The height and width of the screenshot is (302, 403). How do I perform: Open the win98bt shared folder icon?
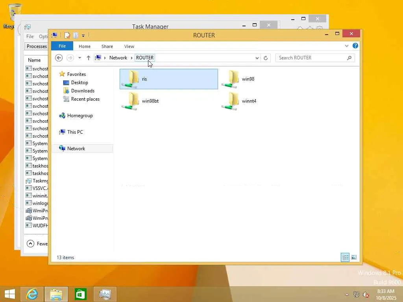130,101
